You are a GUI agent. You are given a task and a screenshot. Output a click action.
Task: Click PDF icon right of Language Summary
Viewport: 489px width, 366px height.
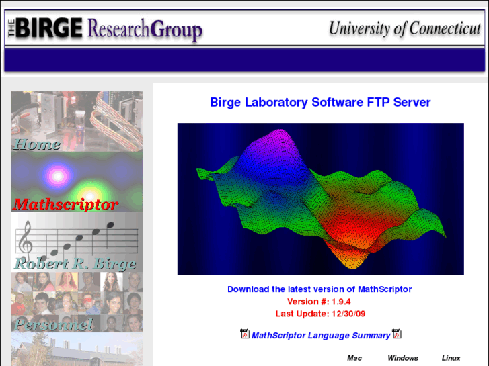[x=397, y=334]
